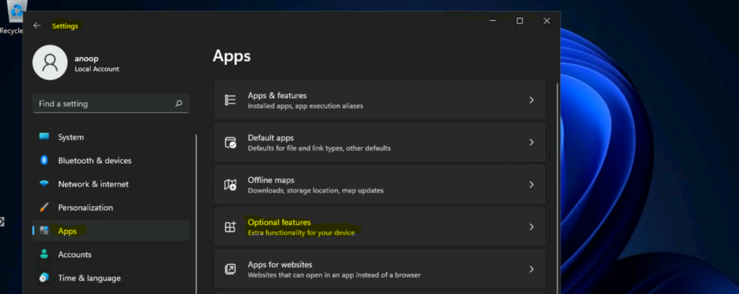Screen dimensions: 739x294
Task: Maximize the Settings window
Action: (520, 21)
